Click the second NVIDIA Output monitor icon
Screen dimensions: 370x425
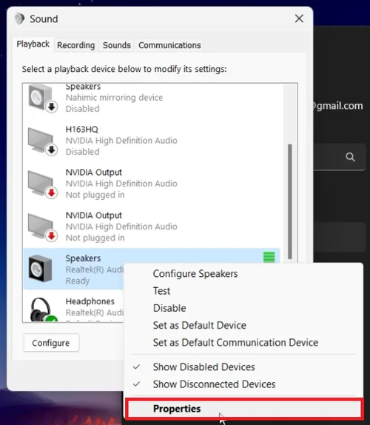pos(42,227)
